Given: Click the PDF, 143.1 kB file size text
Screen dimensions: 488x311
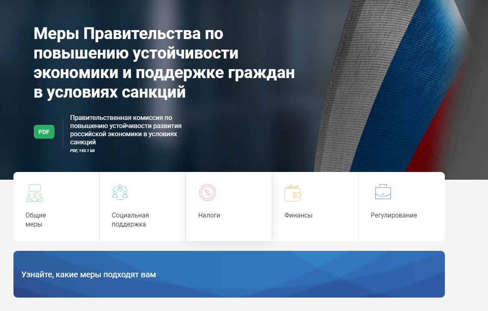Looking at the screenshot, I should (x=83, y=150).
